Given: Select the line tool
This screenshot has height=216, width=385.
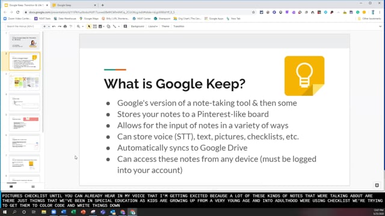Looking at the screenshot, I should [114, 26].
